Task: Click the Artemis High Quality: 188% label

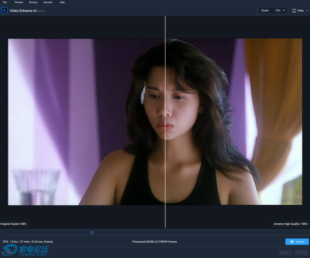Action: 291,224
